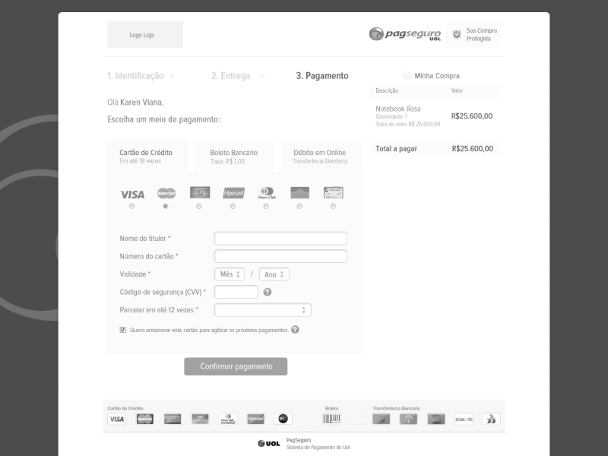Open the Ano validity dropdown
The image size is (608, 456).
point(274,274)
